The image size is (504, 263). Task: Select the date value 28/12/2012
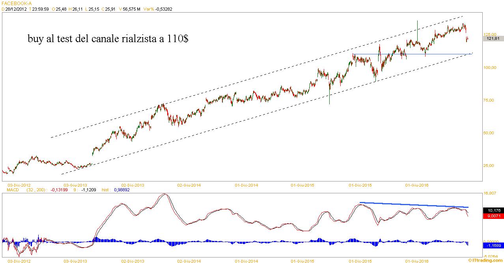[x=17, y=9]
